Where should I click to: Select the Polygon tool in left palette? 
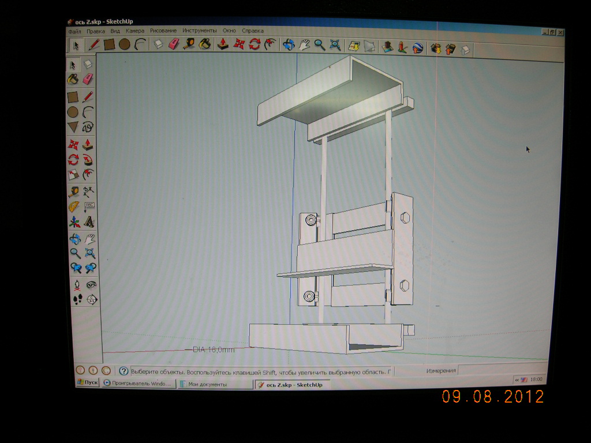[x=73, y=127]
